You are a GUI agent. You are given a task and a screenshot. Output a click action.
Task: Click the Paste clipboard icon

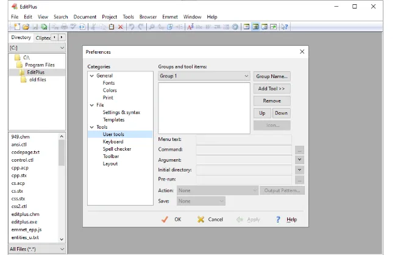[x=112, y=27]
